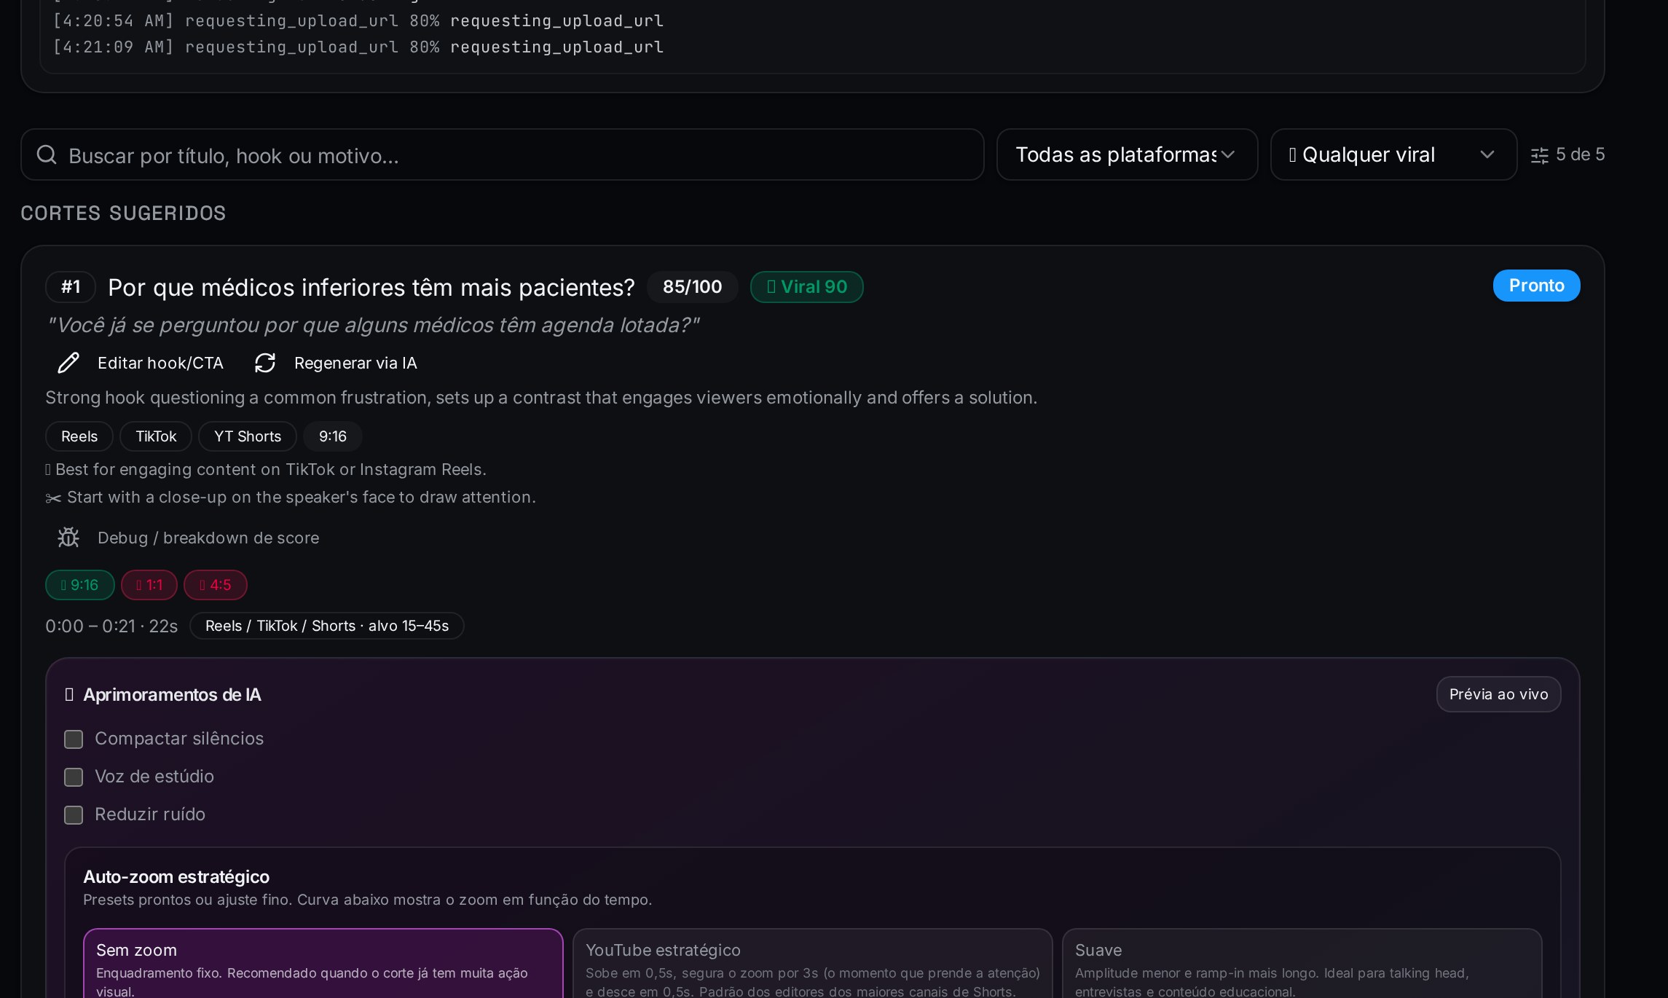Screen dimensions: 1668x998
Task: Toggle the Voz de estúdio checkbox
Action: coord(74,777)
